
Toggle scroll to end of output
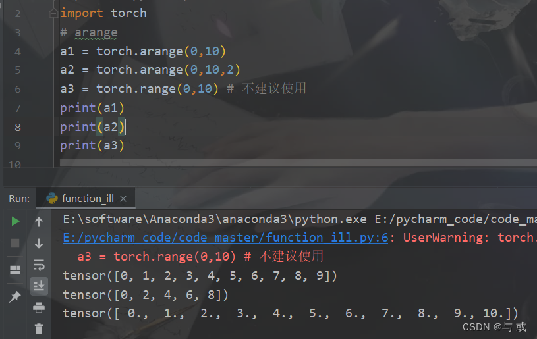[x=39, y=286]
